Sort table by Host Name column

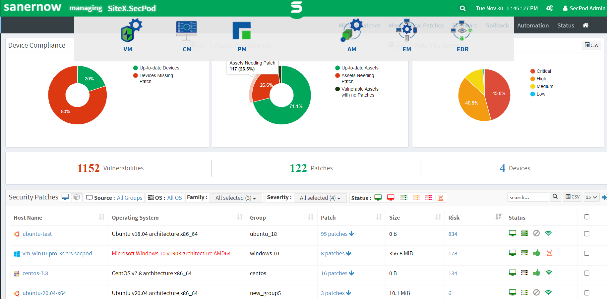(x=101, y=217)
